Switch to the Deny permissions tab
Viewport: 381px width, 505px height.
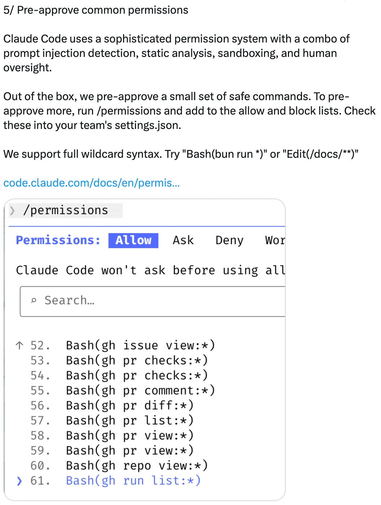click(x=229, y=240)
